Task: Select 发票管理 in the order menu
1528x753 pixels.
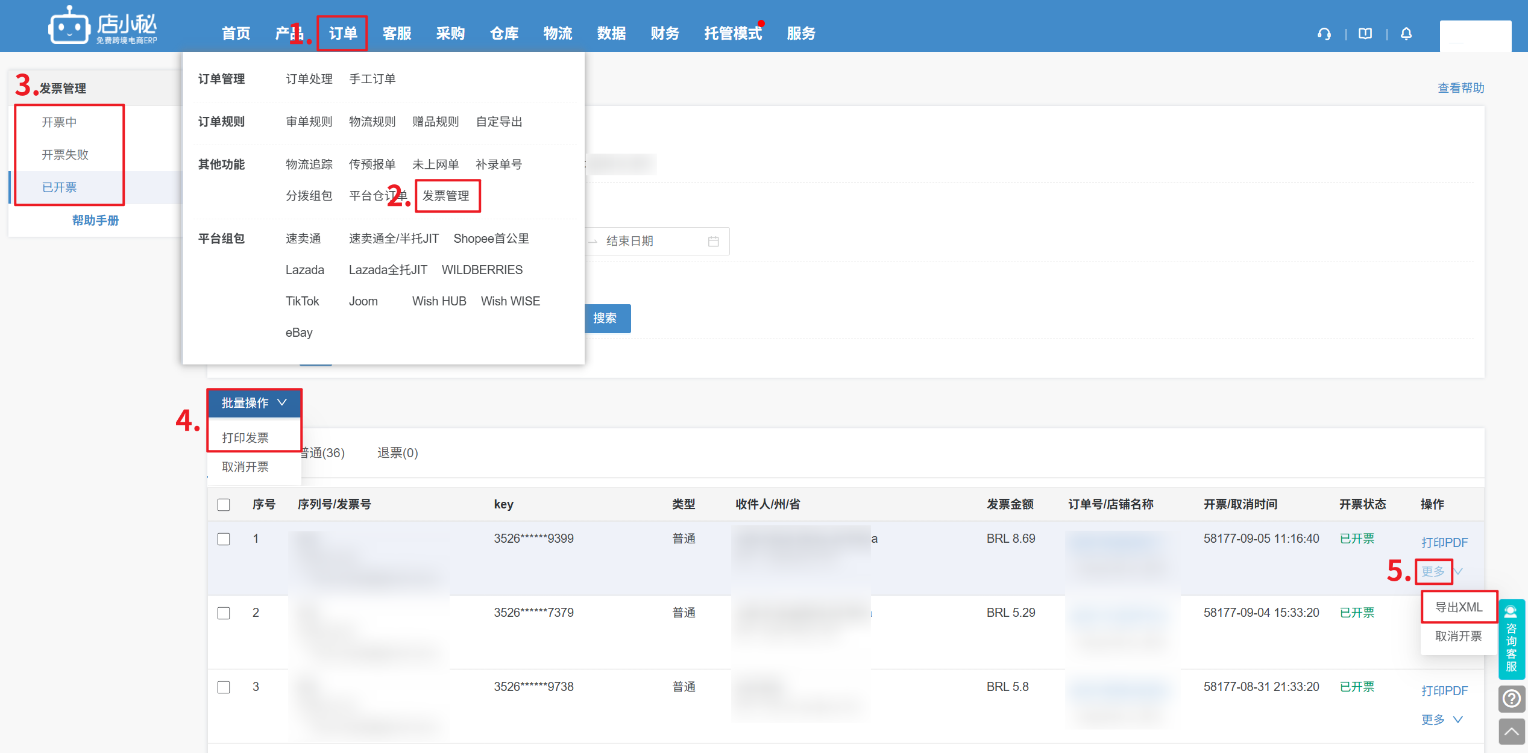Action: pos(446,196)
